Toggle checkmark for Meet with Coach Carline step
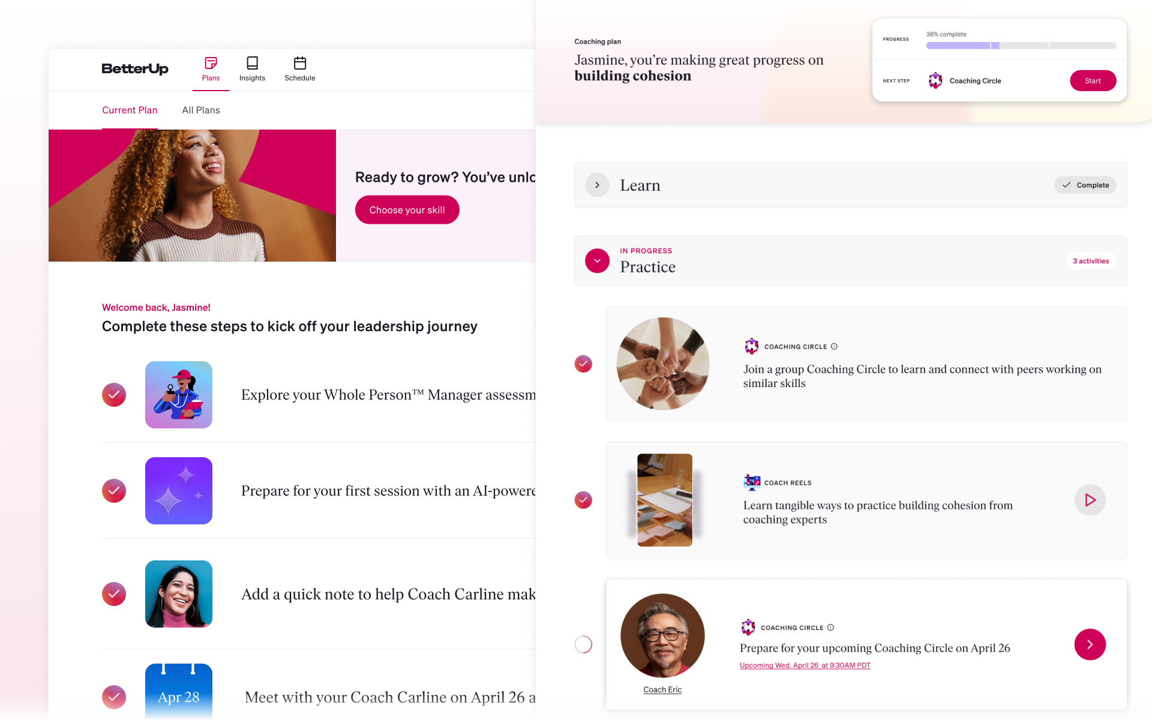The image size is (1152, 720). (x=114, y=697)
